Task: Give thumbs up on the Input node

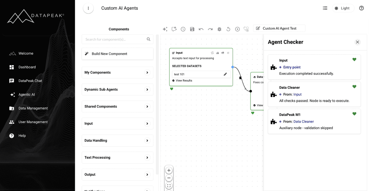Action: coord(218,53)
